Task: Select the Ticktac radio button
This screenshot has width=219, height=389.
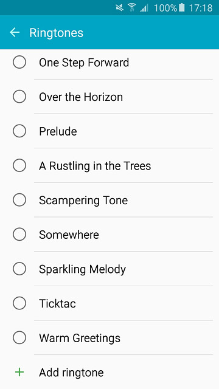Action: tap(19, 303)
